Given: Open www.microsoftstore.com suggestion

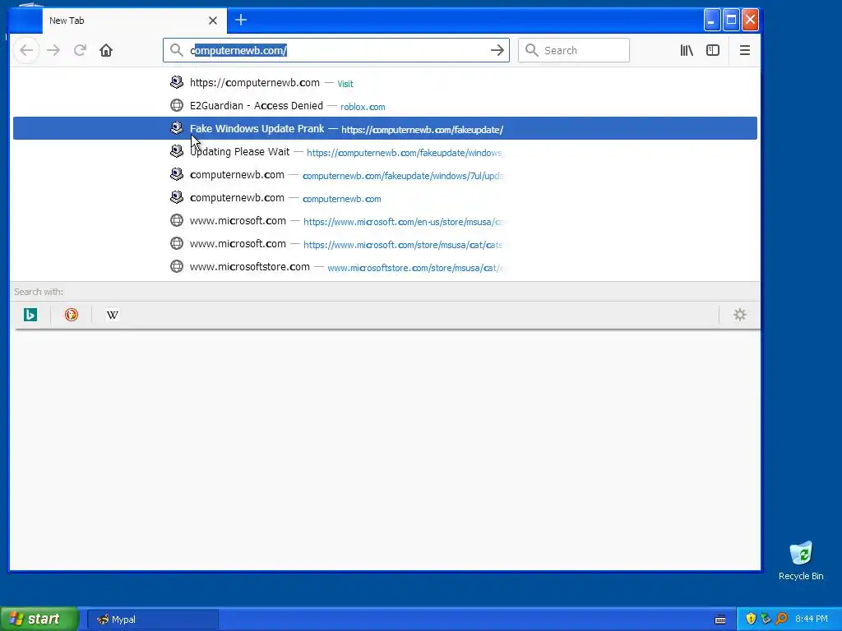Looking at the screenshot, I should pyautogui.click(x=385, y=267).
